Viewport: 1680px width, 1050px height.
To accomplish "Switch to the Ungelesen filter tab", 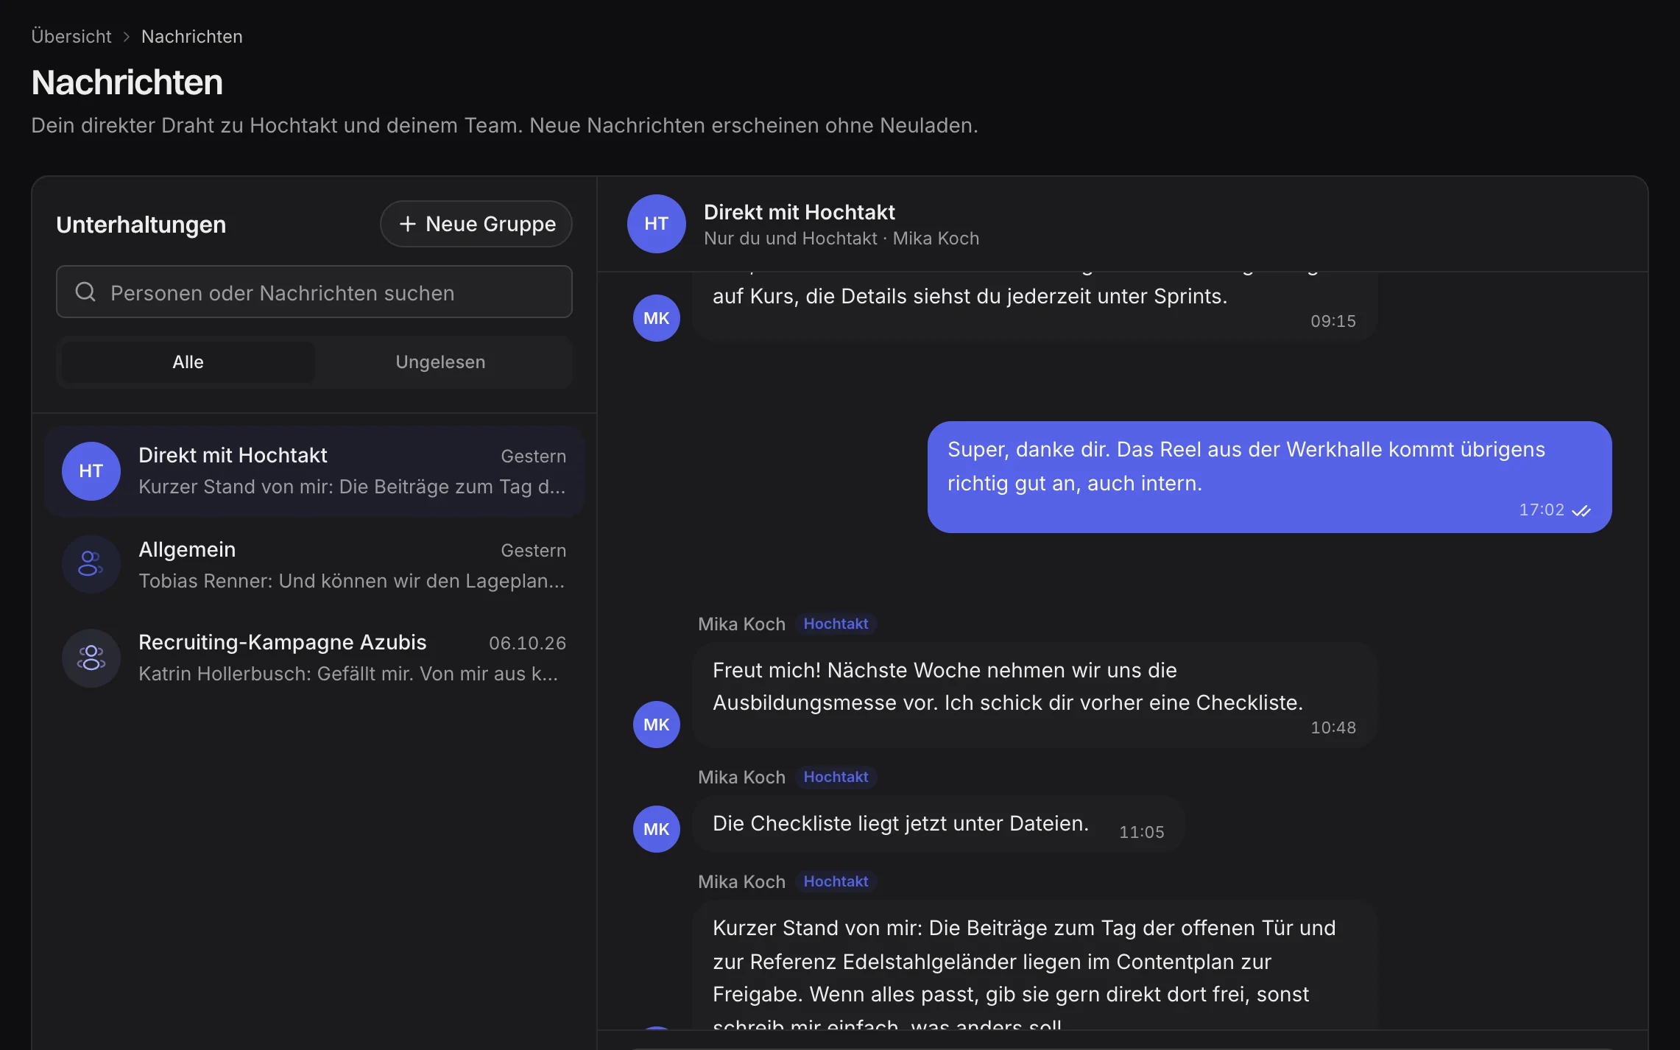I will (440, 362).
